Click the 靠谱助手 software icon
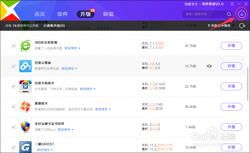 point(25,106)
